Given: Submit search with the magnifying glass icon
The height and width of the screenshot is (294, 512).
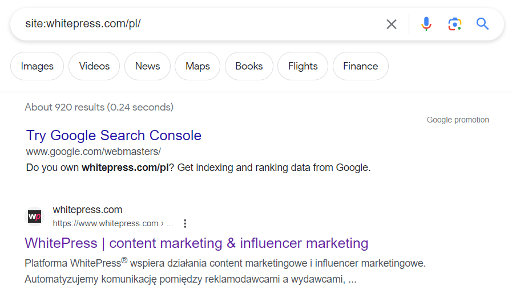Looking at the screenshot, I should (x=482, y=24).
